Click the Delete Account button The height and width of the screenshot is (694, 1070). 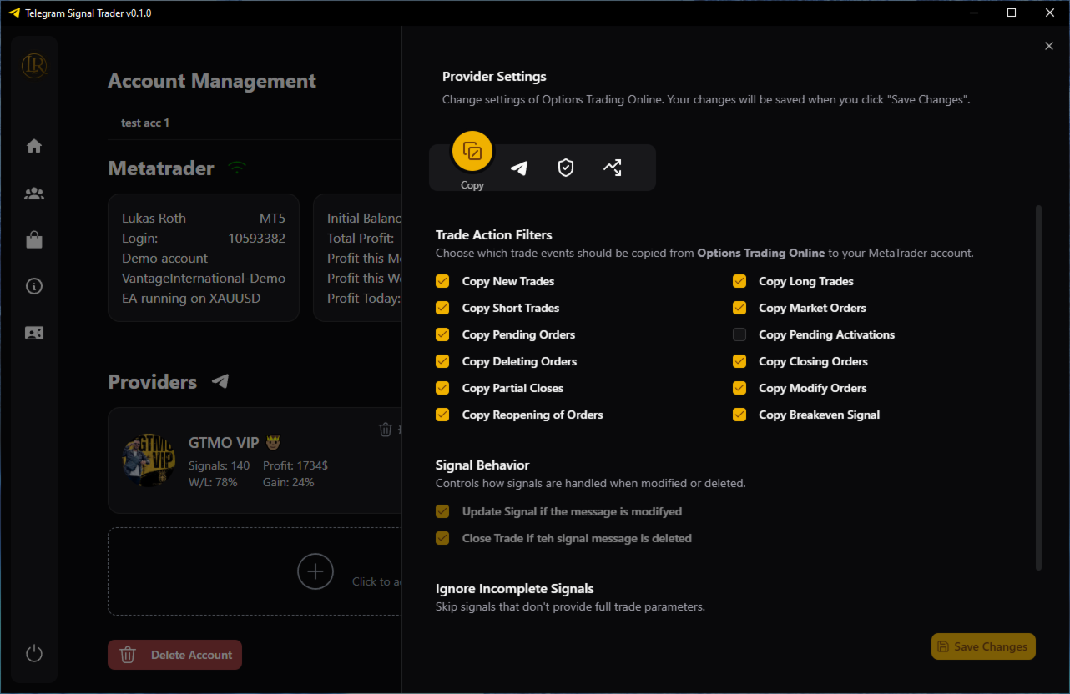(174, 655)
